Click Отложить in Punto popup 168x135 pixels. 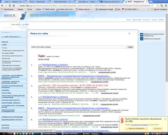[157, 128]
